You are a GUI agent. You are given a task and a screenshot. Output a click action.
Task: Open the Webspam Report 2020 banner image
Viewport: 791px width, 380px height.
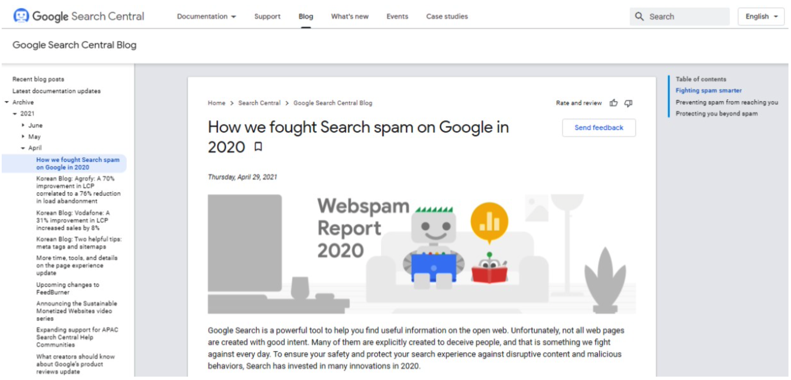tap(422, 254)
